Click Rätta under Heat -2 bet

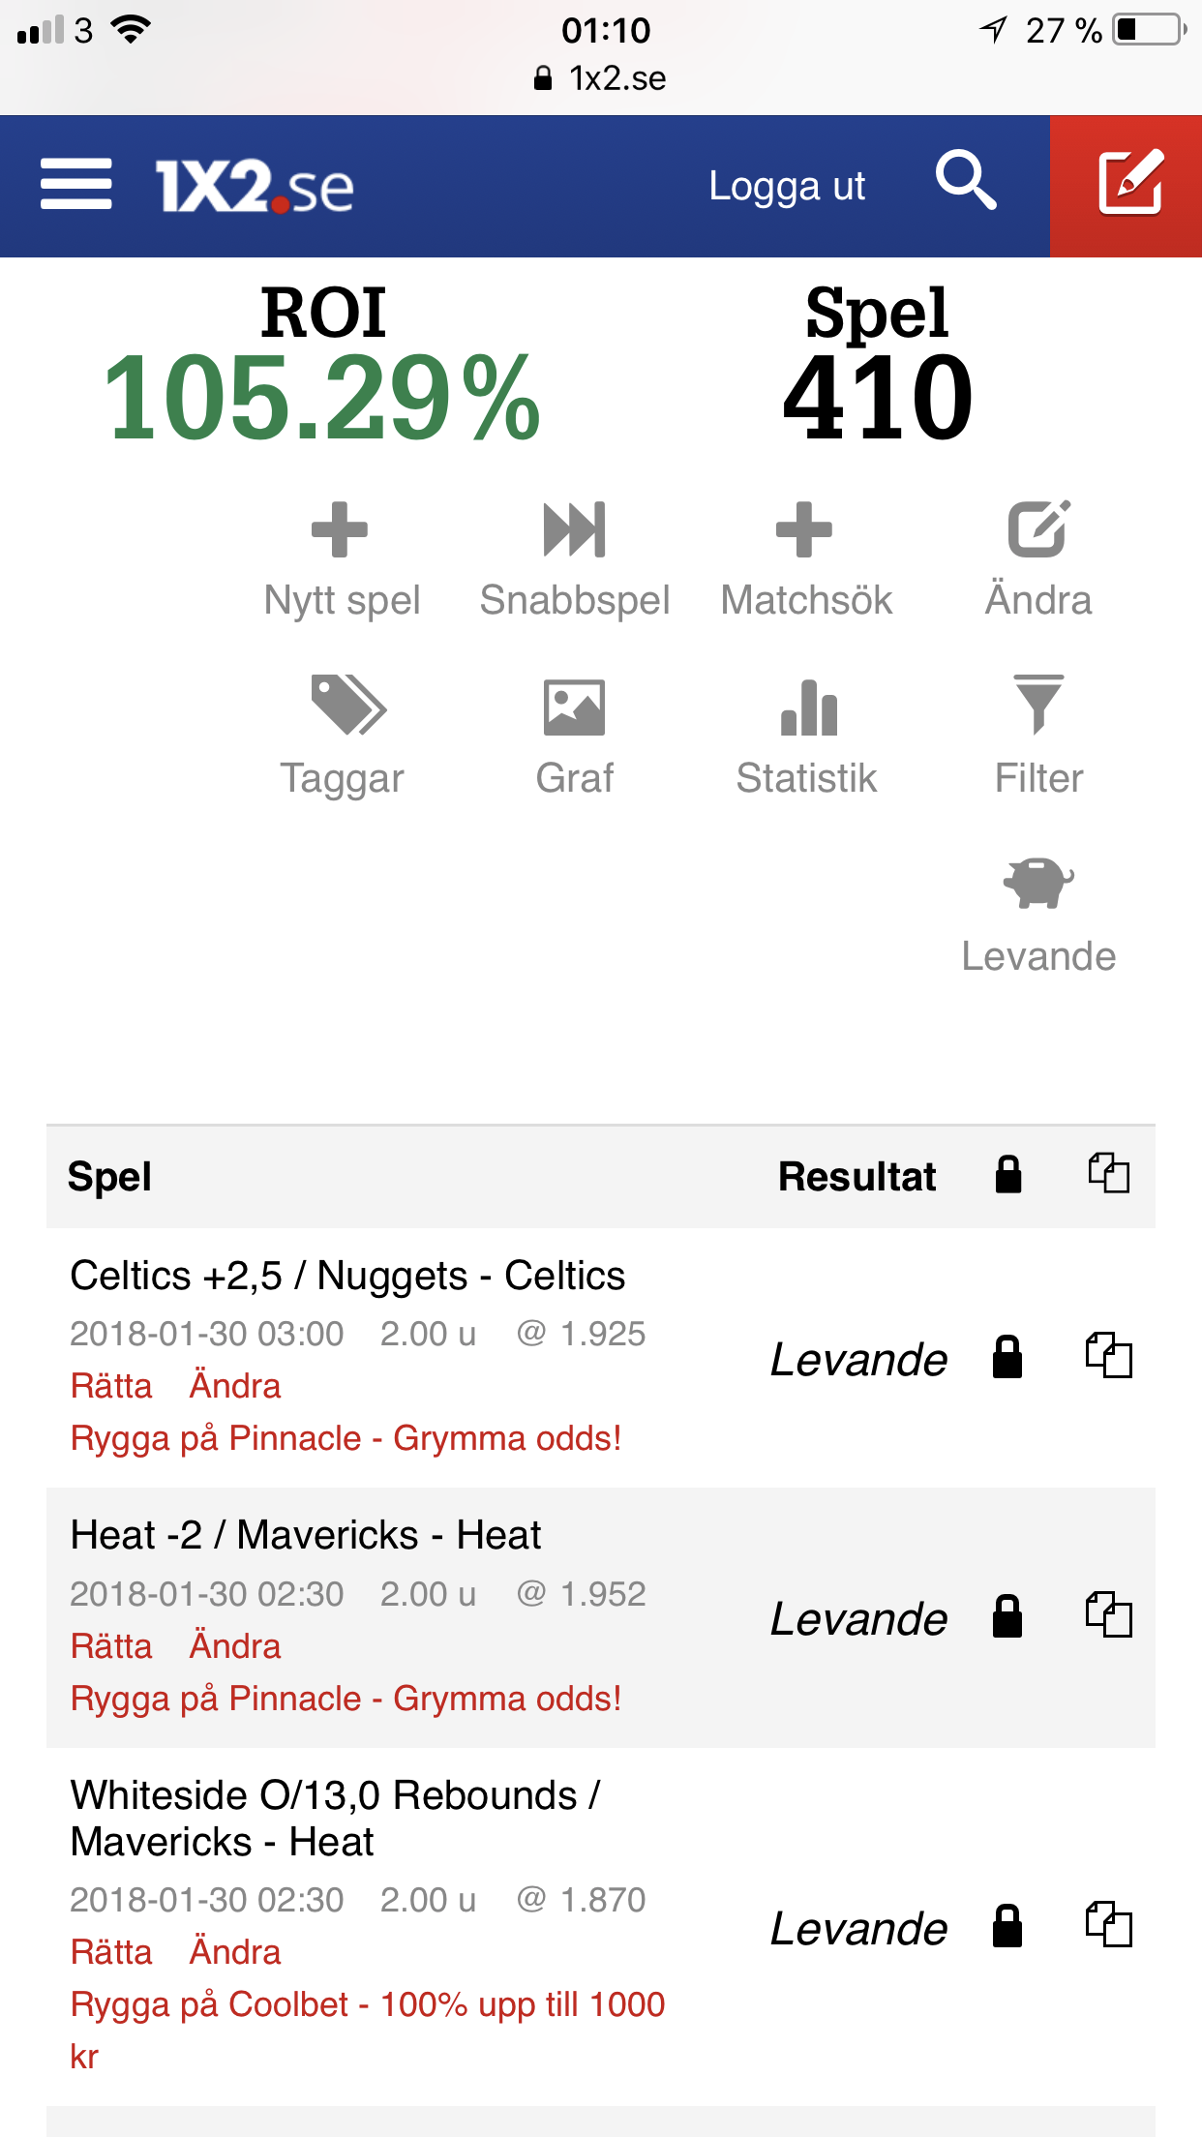click(x=111, y=1645)
